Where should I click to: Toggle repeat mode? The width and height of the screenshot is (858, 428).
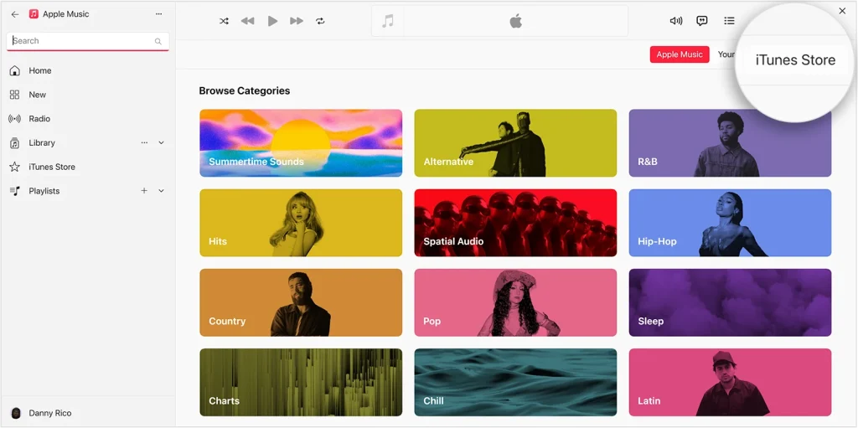click(320, 21)
